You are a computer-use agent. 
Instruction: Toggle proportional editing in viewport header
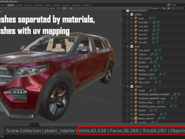[72, 8]
